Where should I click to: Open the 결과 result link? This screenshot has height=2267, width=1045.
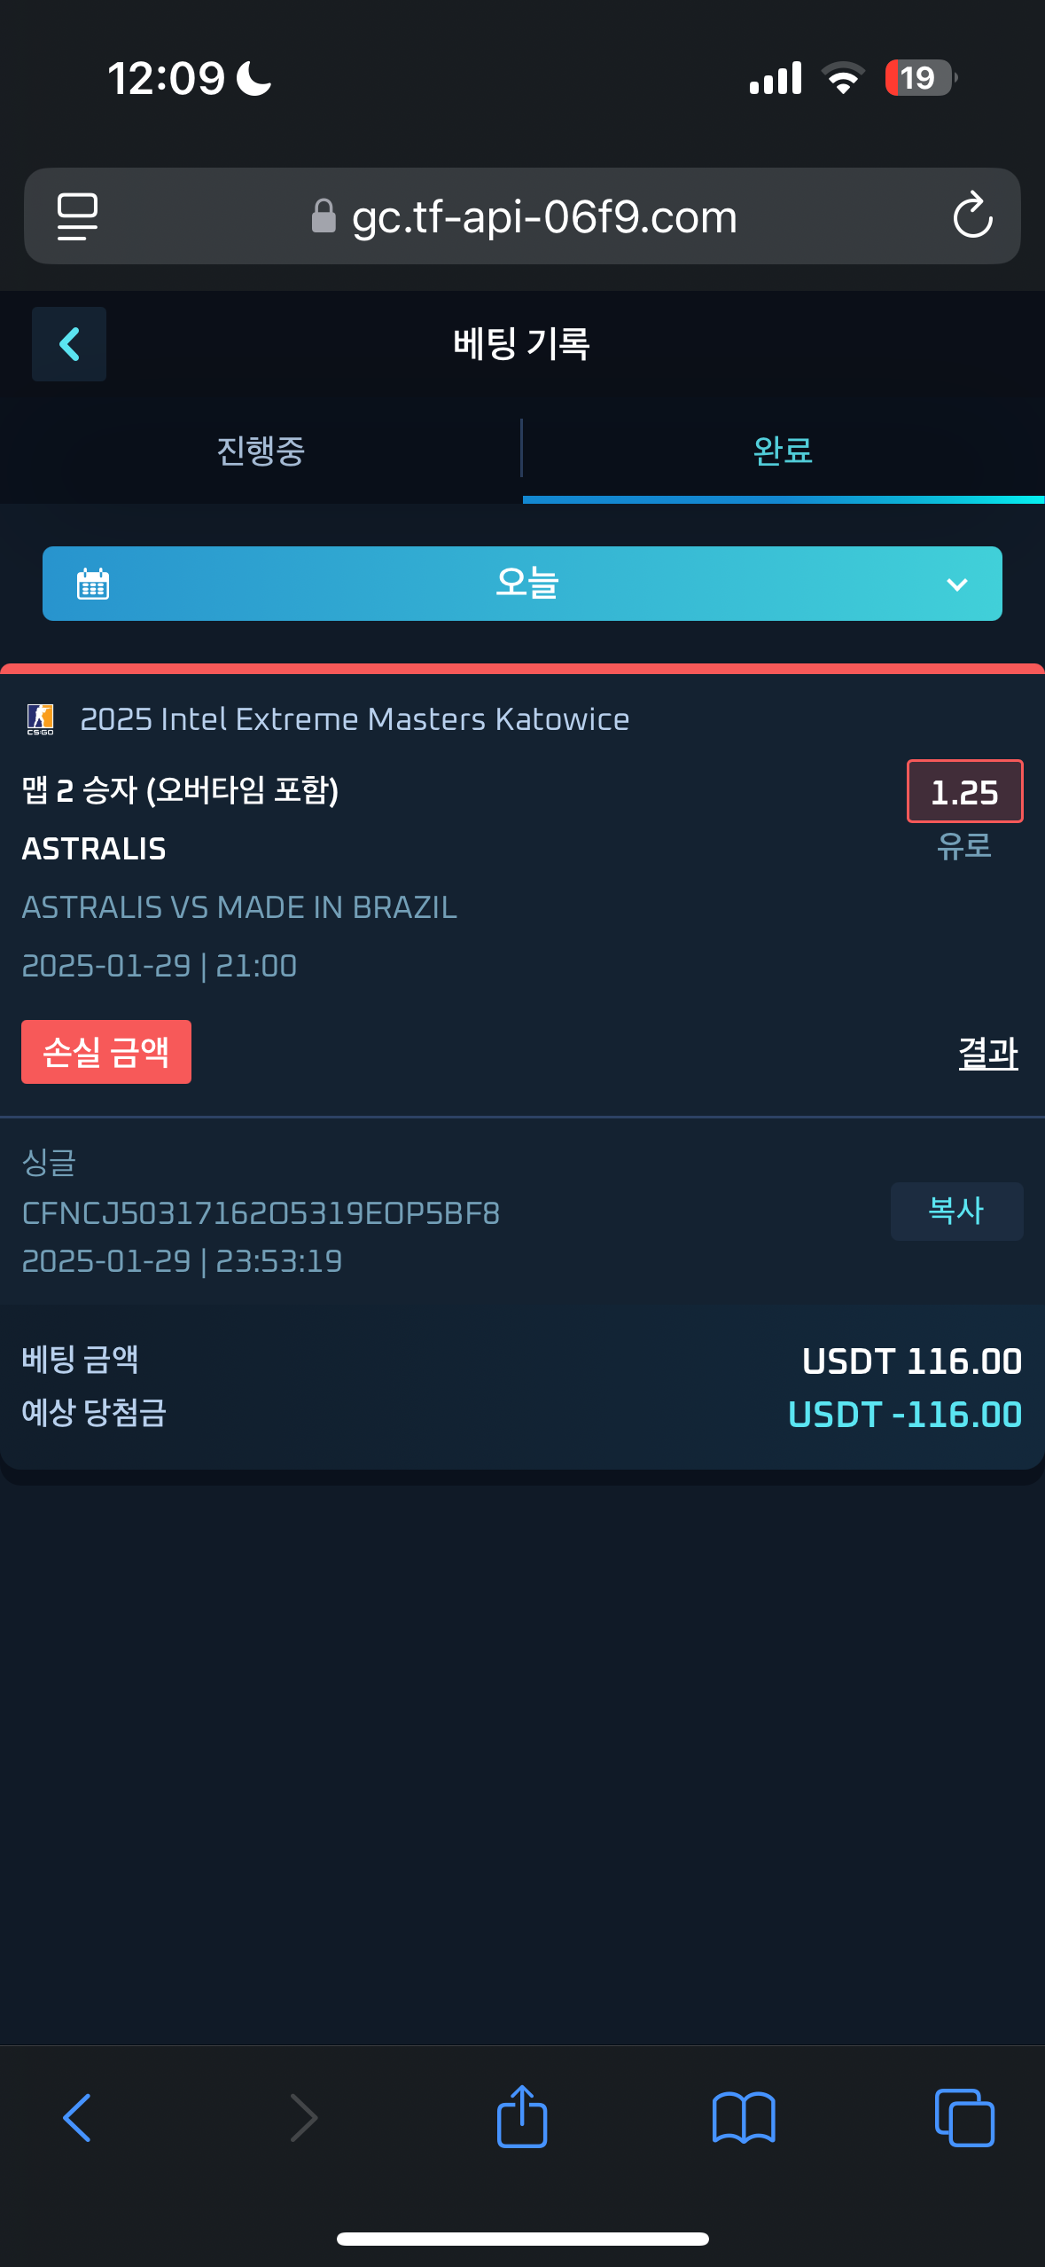[x=988, y=1053]
